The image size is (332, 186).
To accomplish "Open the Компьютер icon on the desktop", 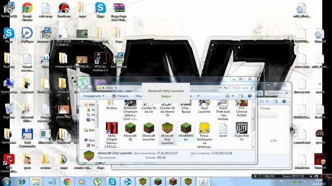I will tap(9, 86).
